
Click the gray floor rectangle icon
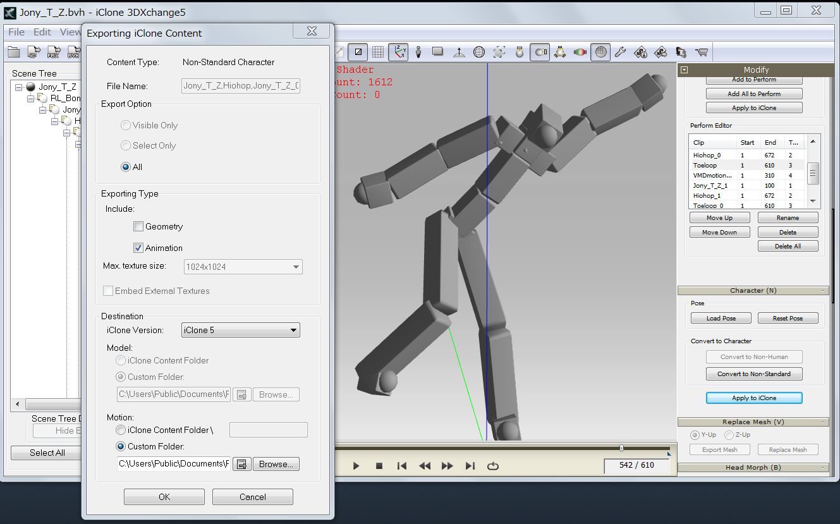coord(437,52)
